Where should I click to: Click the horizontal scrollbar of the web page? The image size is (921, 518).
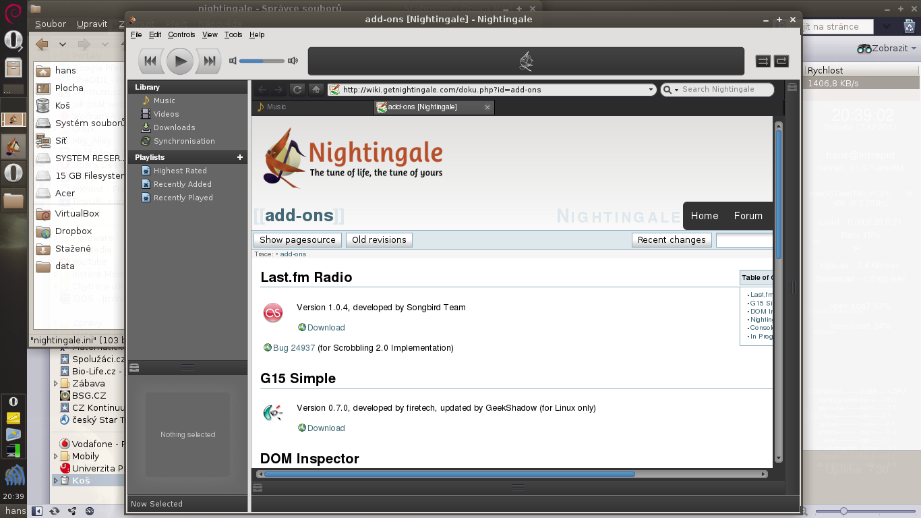pyautogui.click(x=512, y=474)
